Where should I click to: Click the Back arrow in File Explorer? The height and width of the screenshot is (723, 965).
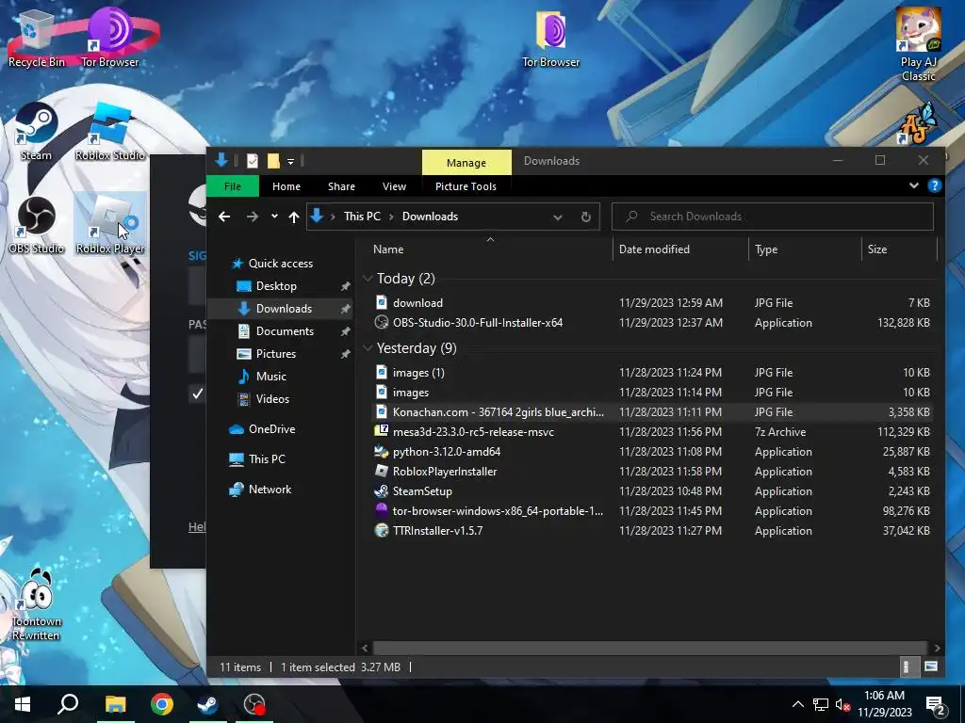tap(224, 217)
